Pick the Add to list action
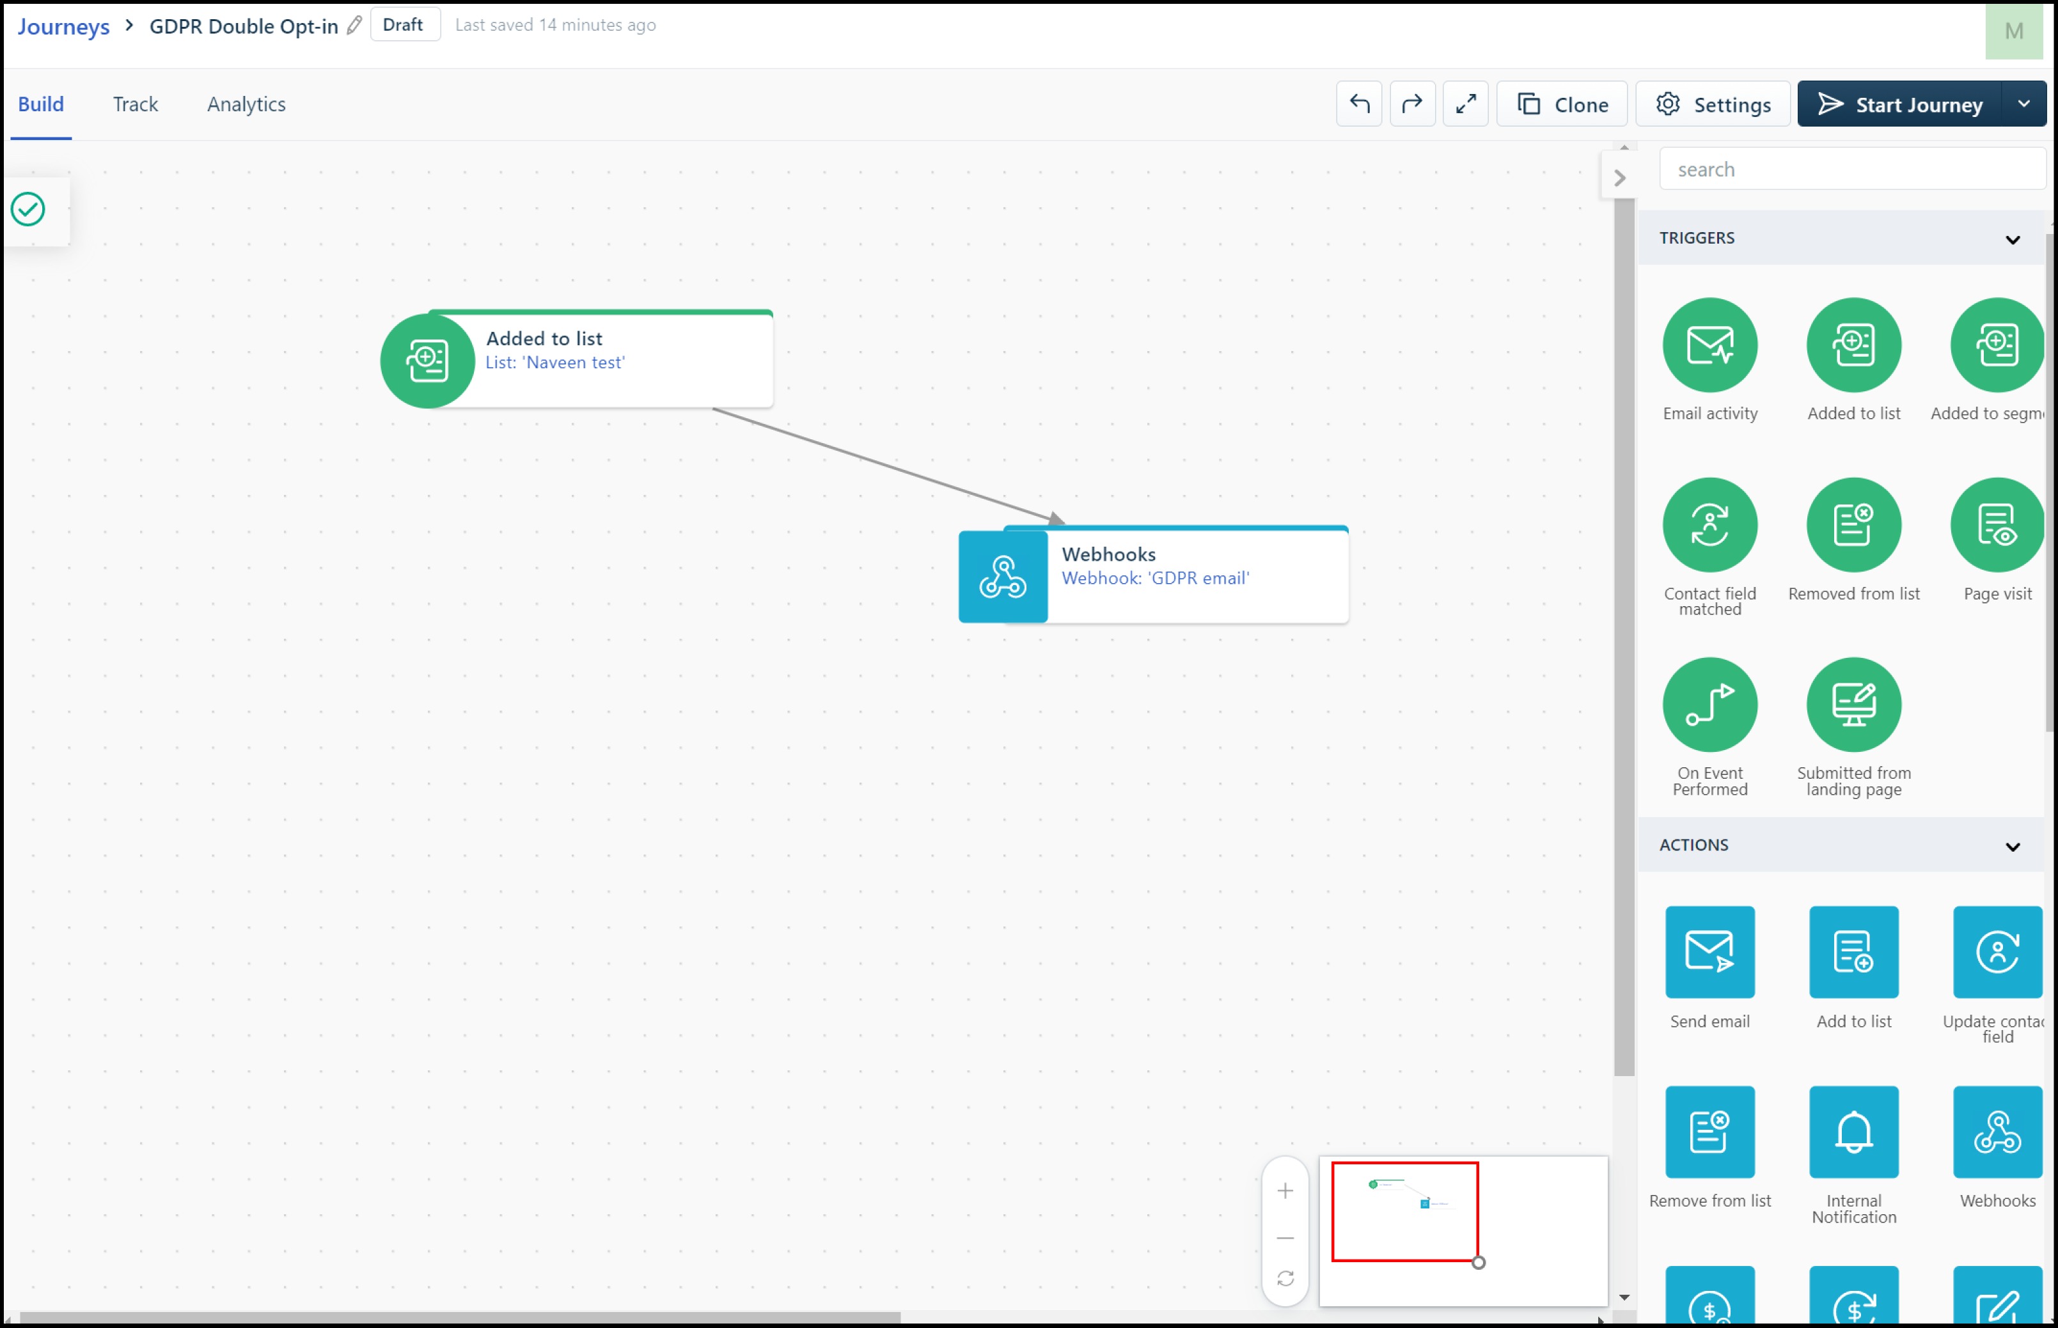 (x=1853, y=951)
